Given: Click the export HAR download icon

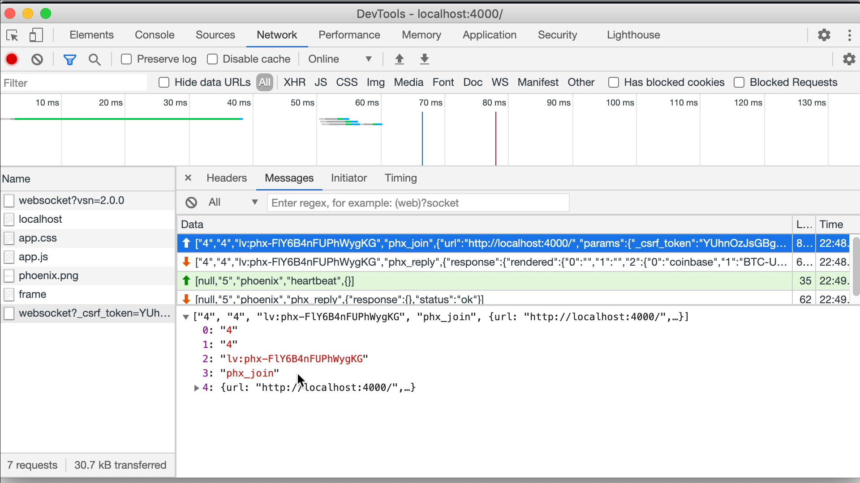Looking at the screenshot, I should tap(424, 59).
